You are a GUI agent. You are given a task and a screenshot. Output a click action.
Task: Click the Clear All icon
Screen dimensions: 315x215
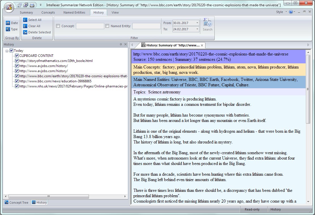25,26
